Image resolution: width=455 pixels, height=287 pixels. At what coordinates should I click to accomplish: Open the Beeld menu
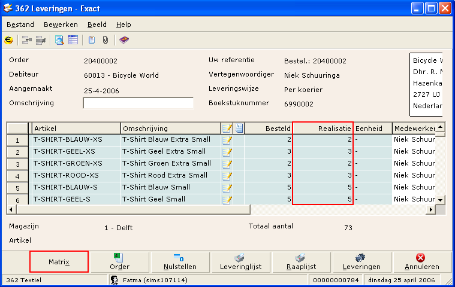(97, 25)
